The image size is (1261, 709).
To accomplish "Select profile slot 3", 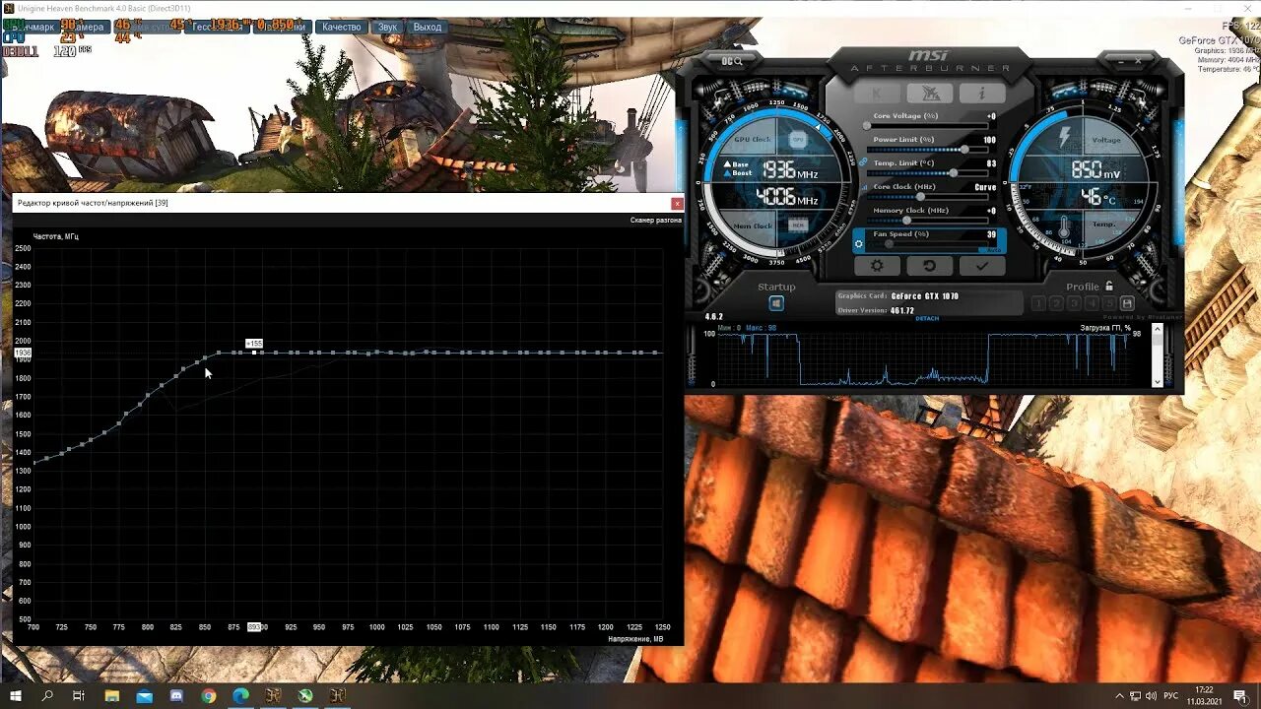I will [x=1074, y=303].
